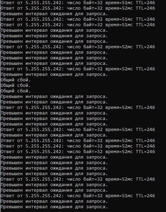Click TTL=246 in the topmost reply line
Image resolution: width=166 pixels, height=212 pixels.
click(145, 3)
